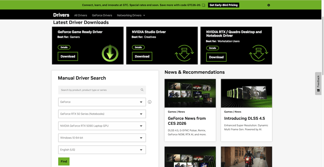The image size is (324, 167).
Task: Expand the Networking Drivers menu
Action: pyautogui.click(x=131, y=15)
